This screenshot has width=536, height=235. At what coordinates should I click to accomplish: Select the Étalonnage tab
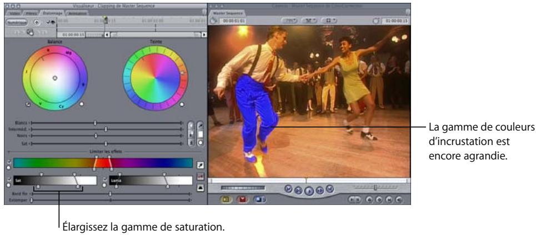[x=52, y=13]
